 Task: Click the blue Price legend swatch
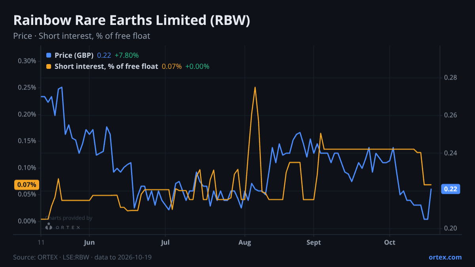(x=49, y=55)
